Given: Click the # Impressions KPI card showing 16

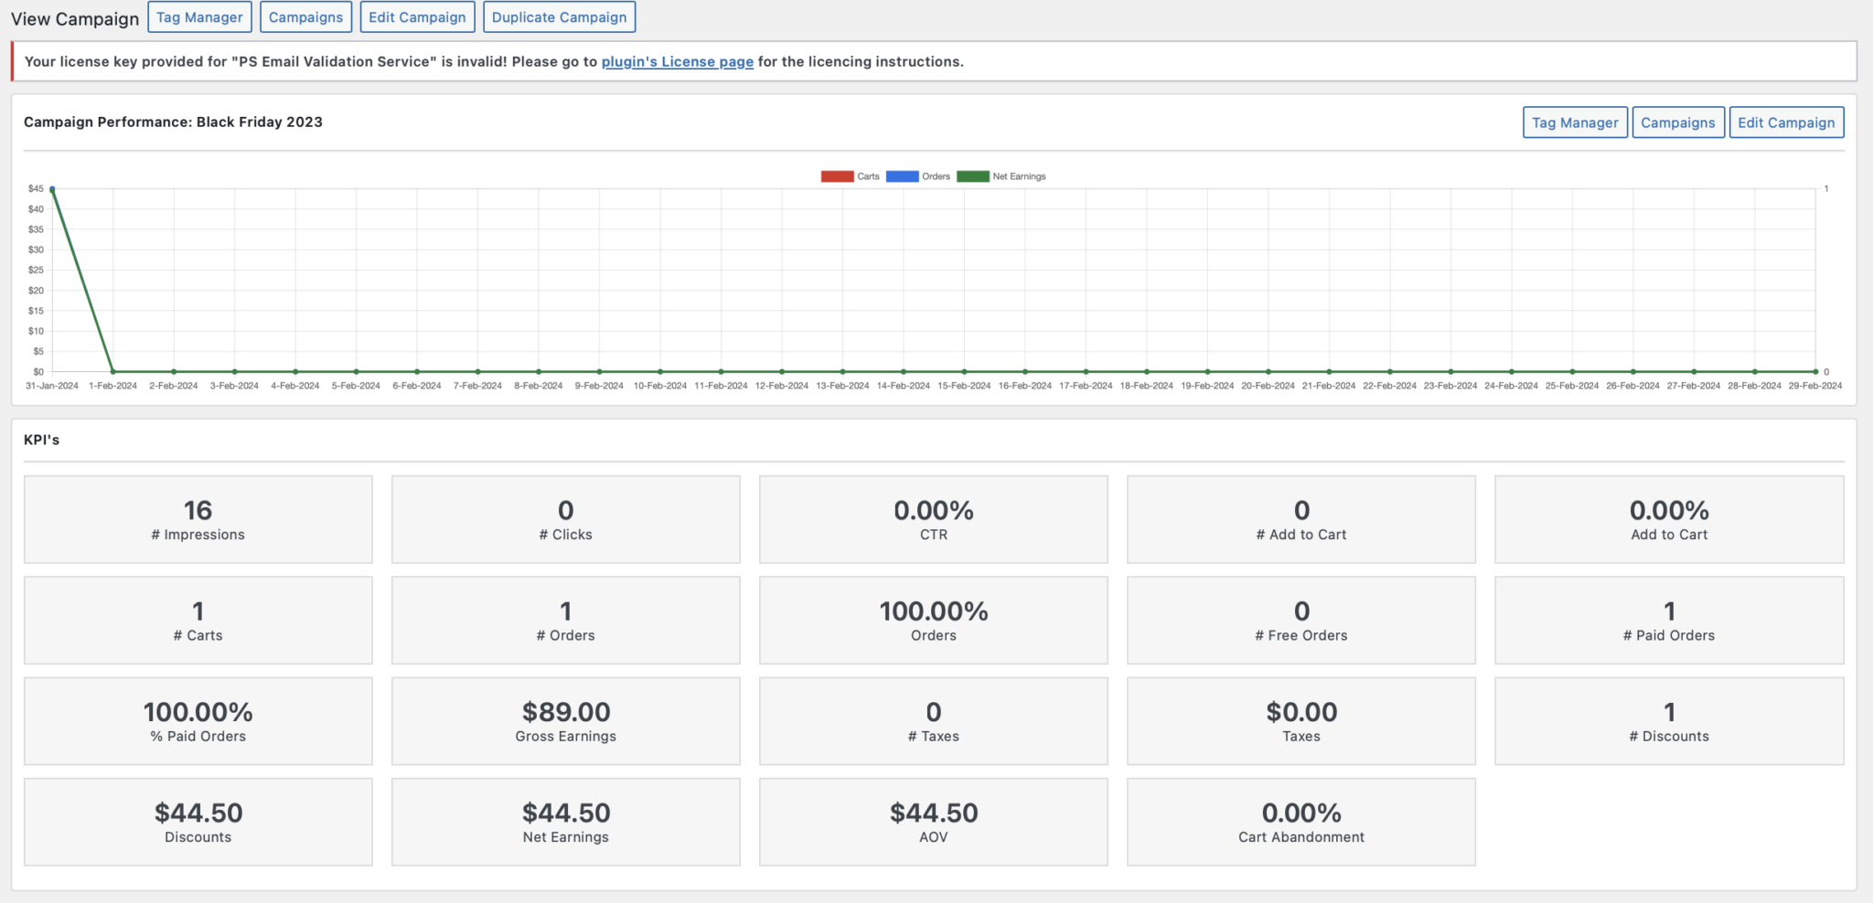Looking at the screenshot, I should coord(198,519).
